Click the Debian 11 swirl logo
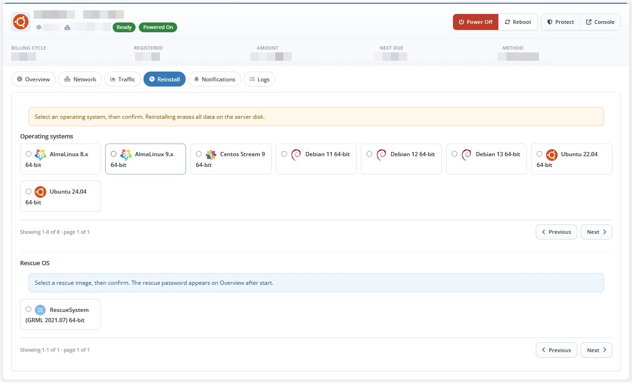Screen dimensions: 633x383 (296, 155)
